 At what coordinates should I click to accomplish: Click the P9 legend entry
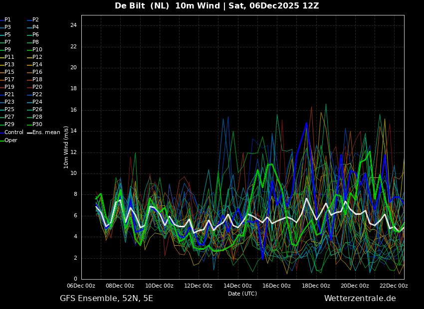pyautogui.click(x=7, y=50)
